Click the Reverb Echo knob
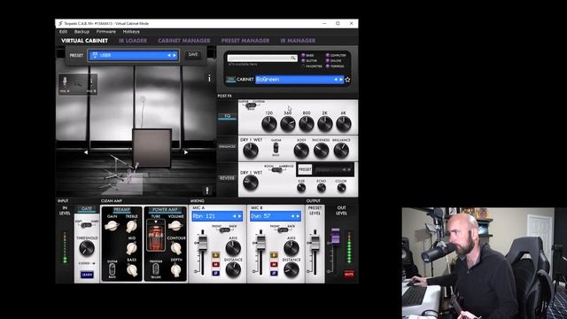The width and height of the screenshot is (567, 319). [x=321, y=188]
